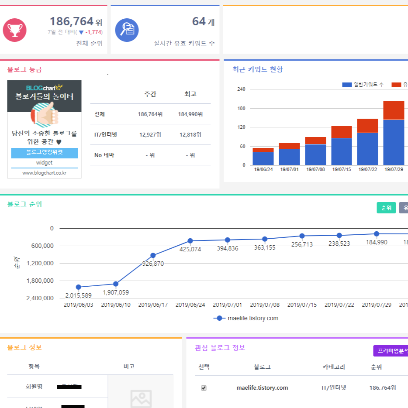Click the 19/07/29 keyword bar
This screenshot has width=408, height=408.
pos(394,133)
